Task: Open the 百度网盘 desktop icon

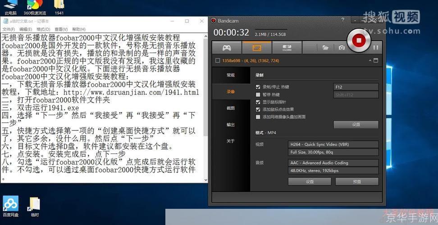Action: (x=10, y=204)
